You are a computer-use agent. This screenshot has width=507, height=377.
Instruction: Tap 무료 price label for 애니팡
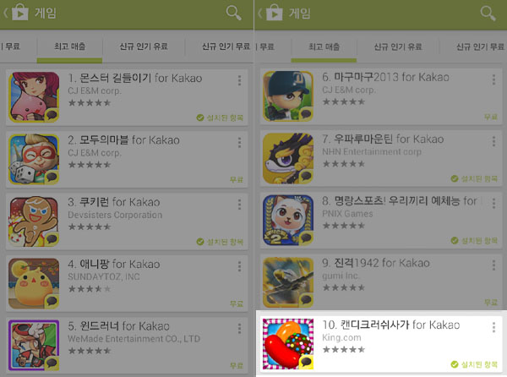click(x=237, y=303)
